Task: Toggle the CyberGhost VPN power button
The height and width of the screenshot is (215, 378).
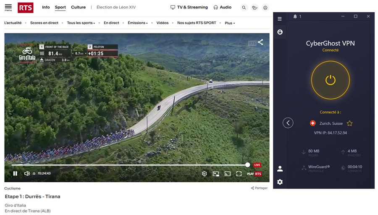Action: tap(330, 80)
